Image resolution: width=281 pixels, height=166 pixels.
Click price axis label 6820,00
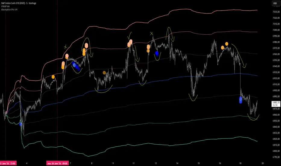(x=276, y=139)
